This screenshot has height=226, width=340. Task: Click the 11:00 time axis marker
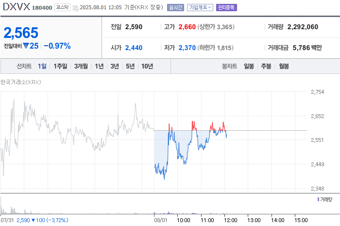pos(207,220)
